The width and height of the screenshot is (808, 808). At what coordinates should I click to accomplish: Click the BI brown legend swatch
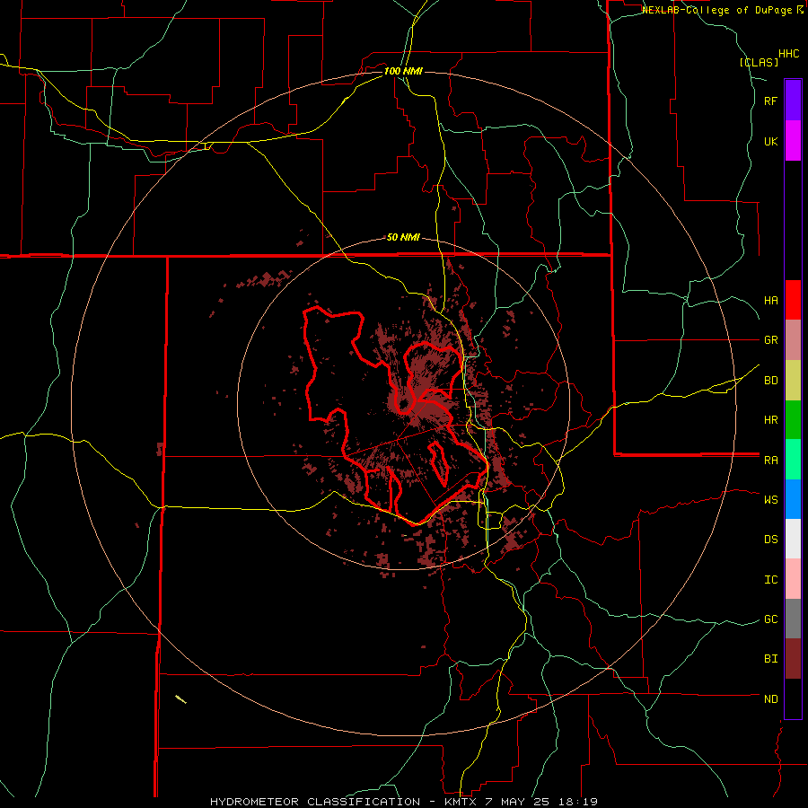point(793,659)
